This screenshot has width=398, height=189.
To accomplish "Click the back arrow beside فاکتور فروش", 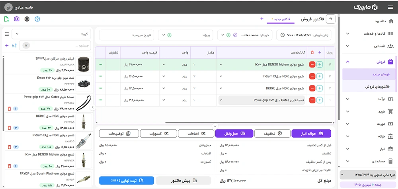I will click(330, 19).
